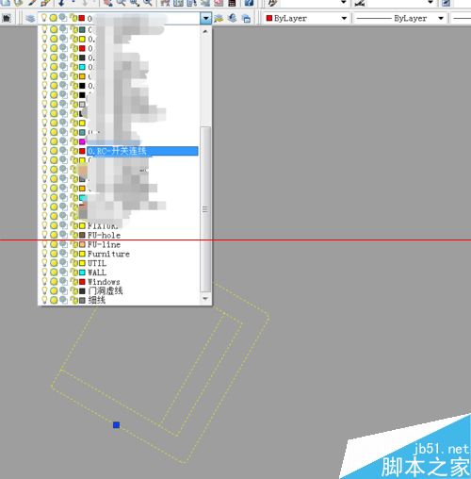471x479 pixels.
Task: Select the 细线 layer
Action: pyautogui.click(x=96, y=300)
